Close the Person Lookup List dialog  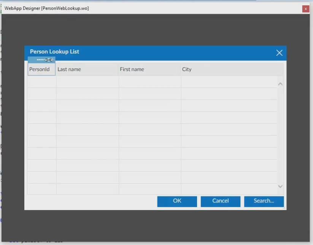279,53
